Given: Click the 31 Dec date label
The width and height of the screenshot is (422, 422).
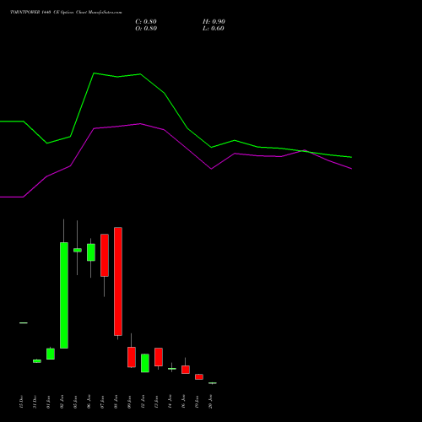Looking at the screenshot, I should coord(35,402).
